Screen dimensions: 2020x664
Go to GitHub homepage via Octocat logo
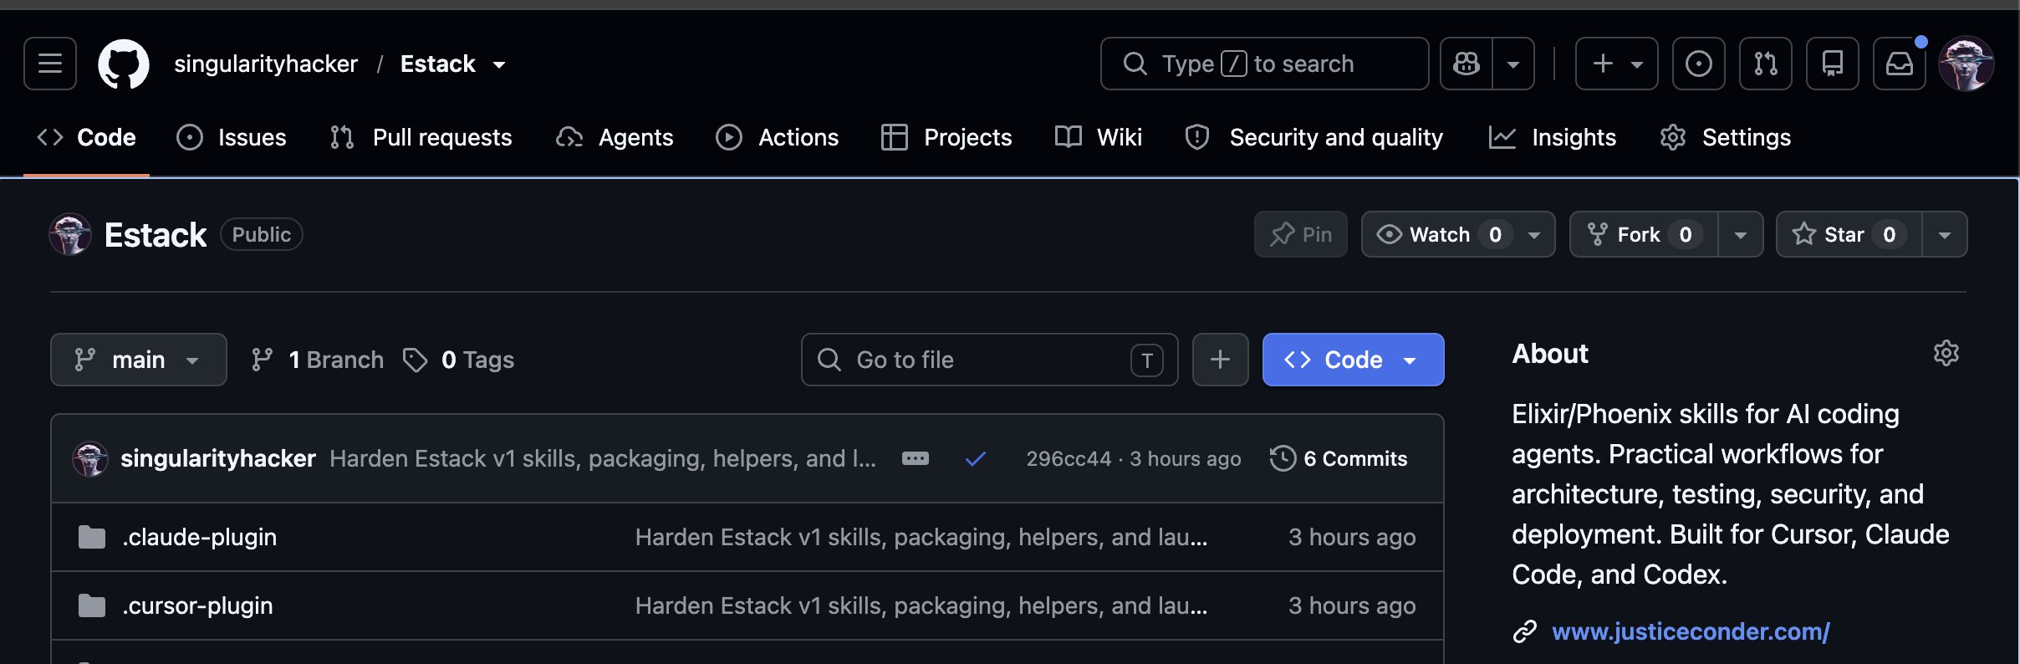click(124, 64)
